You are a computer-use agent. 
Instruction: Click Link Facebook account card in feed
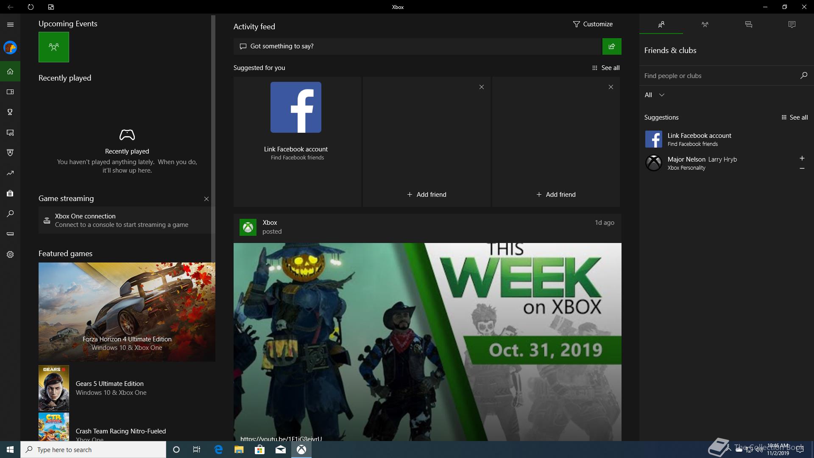point(296,142)
